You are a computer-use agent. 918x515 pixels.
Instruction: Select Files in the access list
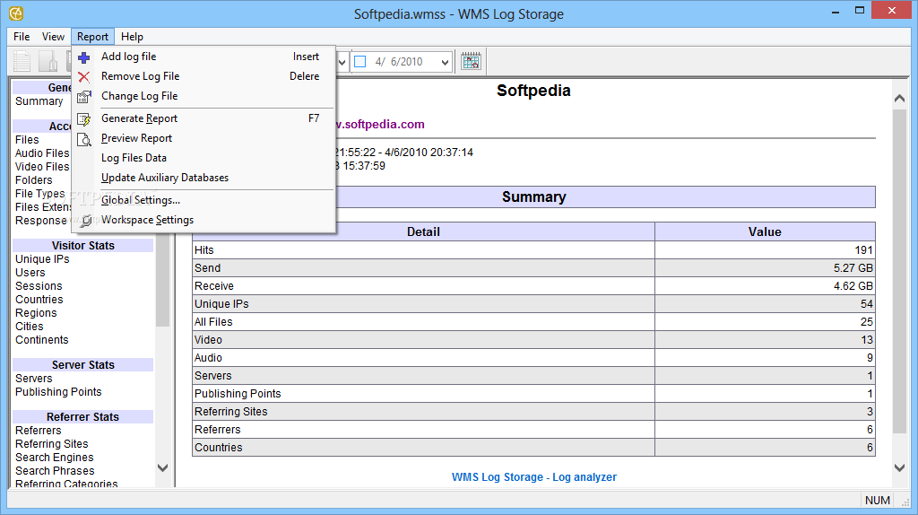pyautogui.click(x=27, y=139)
